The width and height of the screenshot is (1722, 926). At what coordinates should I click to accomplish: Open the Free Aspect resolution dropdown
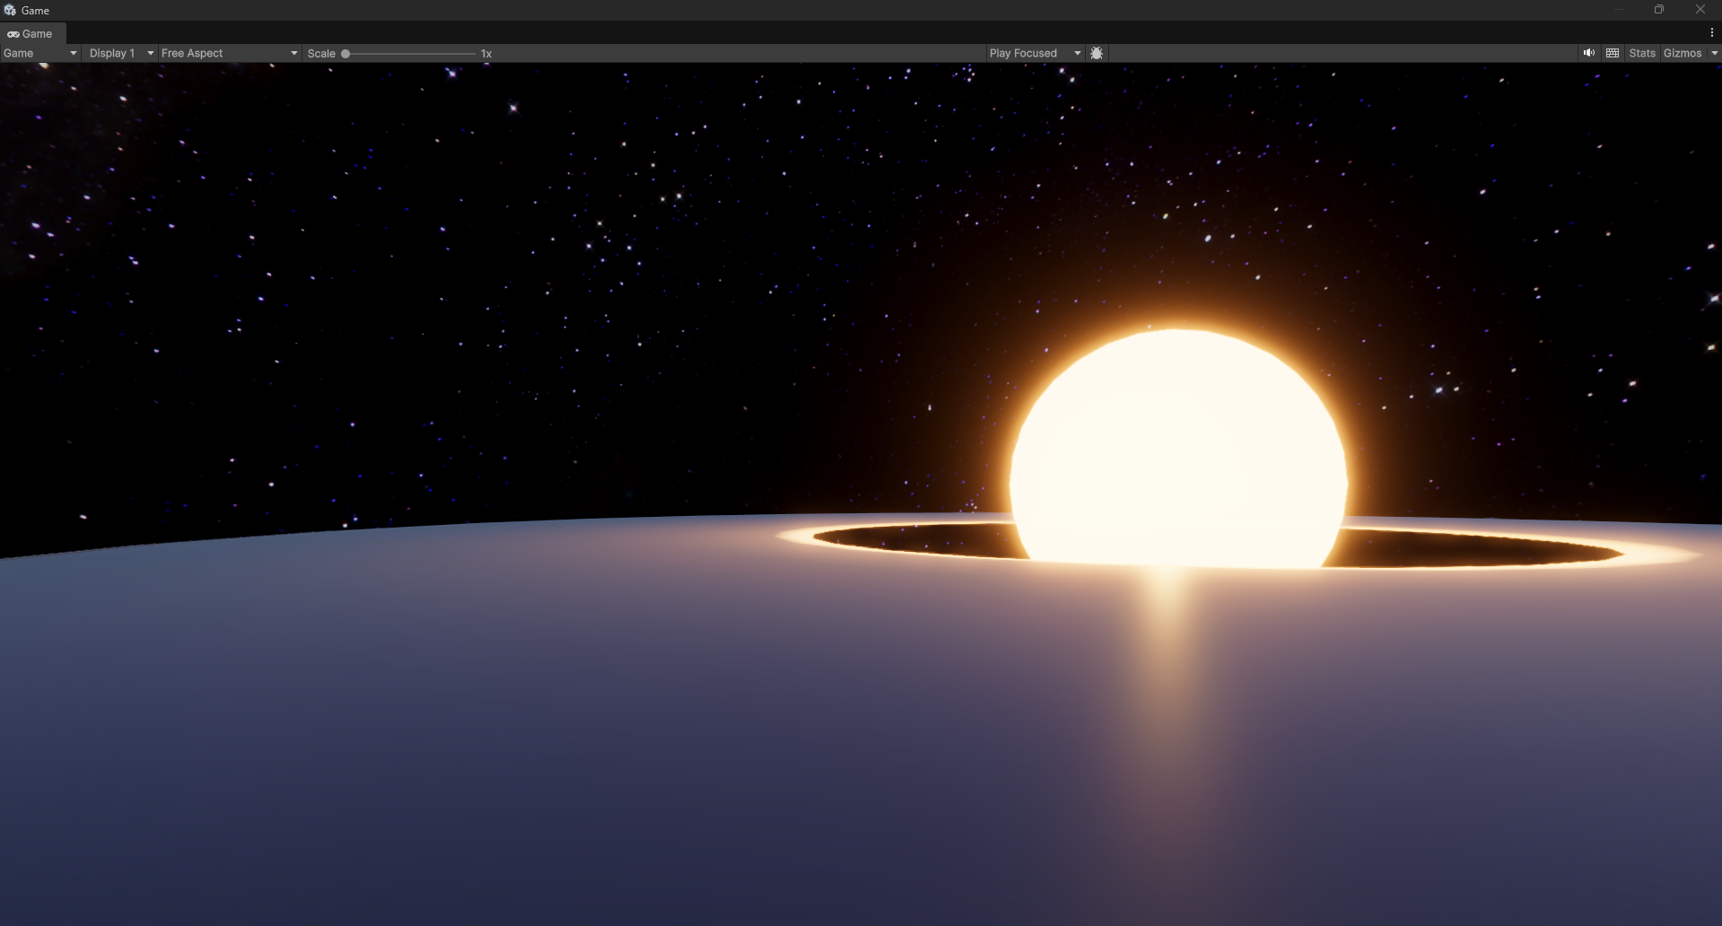(229, 53)
